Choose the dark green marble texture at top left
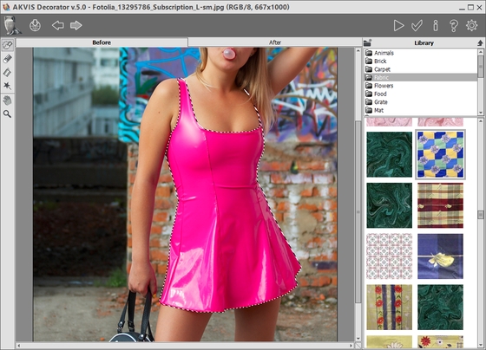Image resolution: width=486 pixels, height=350 pixels. click(x=390, y=154)
